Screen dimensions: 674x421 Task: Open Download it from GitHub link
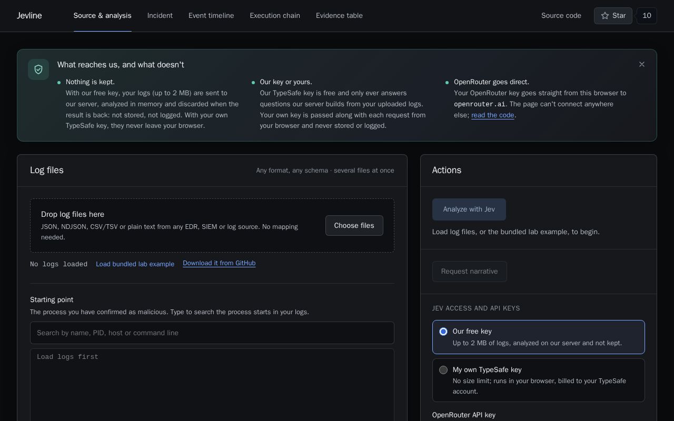(219, 263)
